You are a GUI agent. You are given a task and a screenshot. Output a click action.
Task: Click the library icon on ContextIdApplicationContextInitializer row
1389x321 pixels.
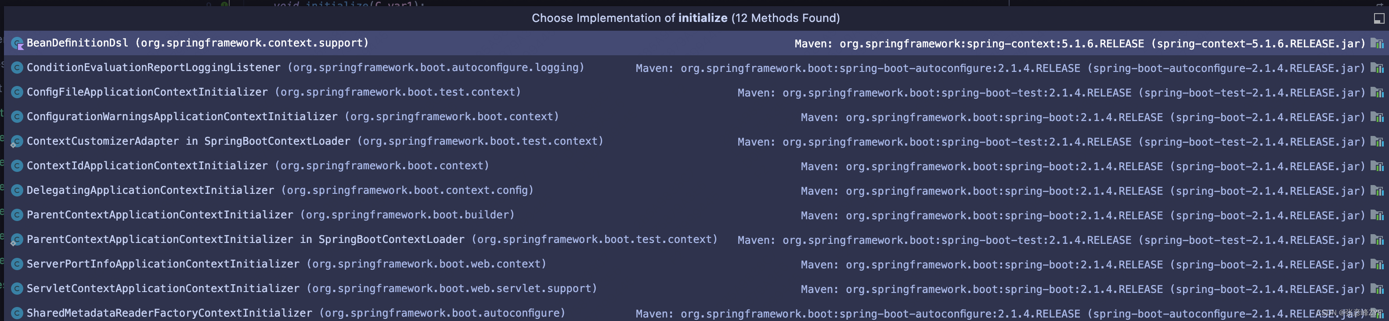[x=1377, y=167]
